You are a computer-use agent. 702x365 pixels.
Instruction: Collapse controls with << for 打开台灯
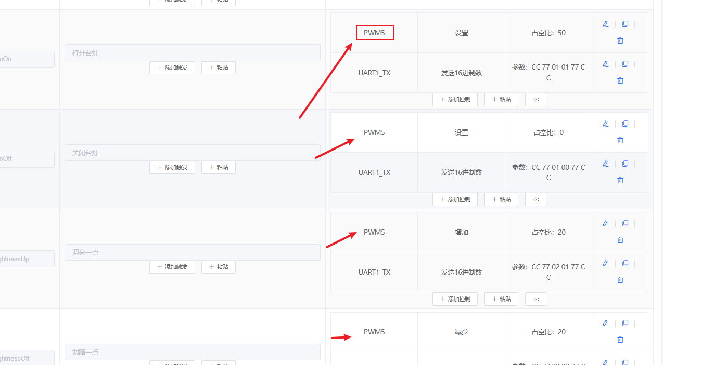pyautogui.click(x=535, y=100)
